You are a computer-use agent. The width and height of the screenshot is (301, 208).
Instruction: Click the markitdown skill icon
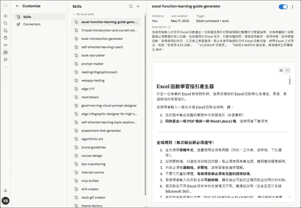click(76, 97)
